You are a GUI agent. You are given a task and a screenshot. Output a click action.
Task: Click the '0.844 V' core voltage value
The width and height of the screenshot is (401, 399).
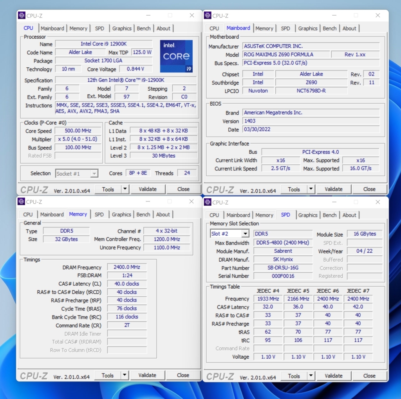[135, 69]
